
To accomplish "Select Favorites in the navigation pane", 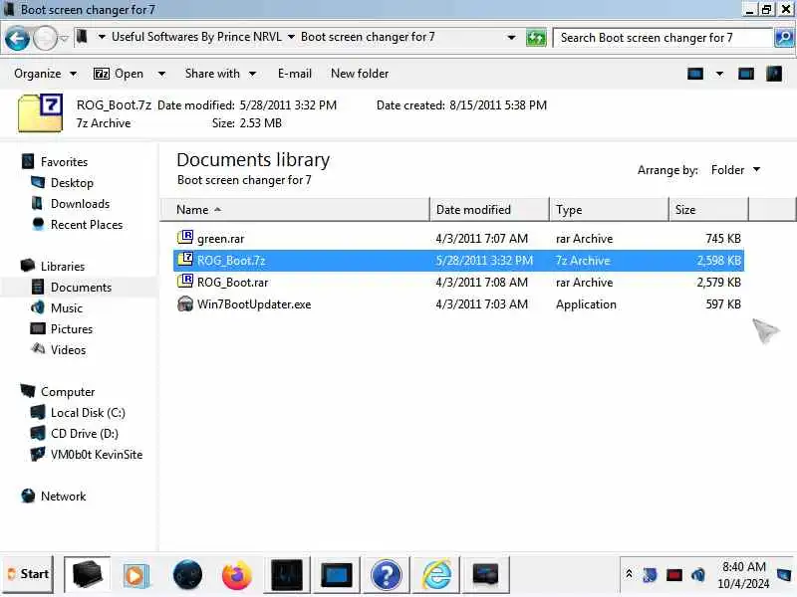I will [x=64, y=162].
